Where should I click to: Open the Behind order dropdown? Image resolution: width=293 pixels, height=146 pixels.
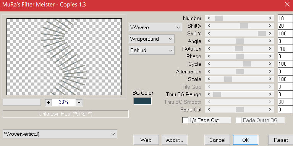point(152,50)
